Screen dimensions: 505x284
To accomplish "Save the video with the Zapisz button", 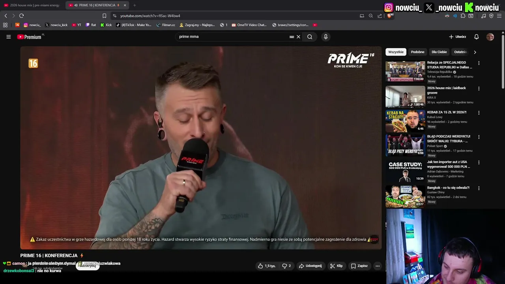I will (x=359, y=266).
